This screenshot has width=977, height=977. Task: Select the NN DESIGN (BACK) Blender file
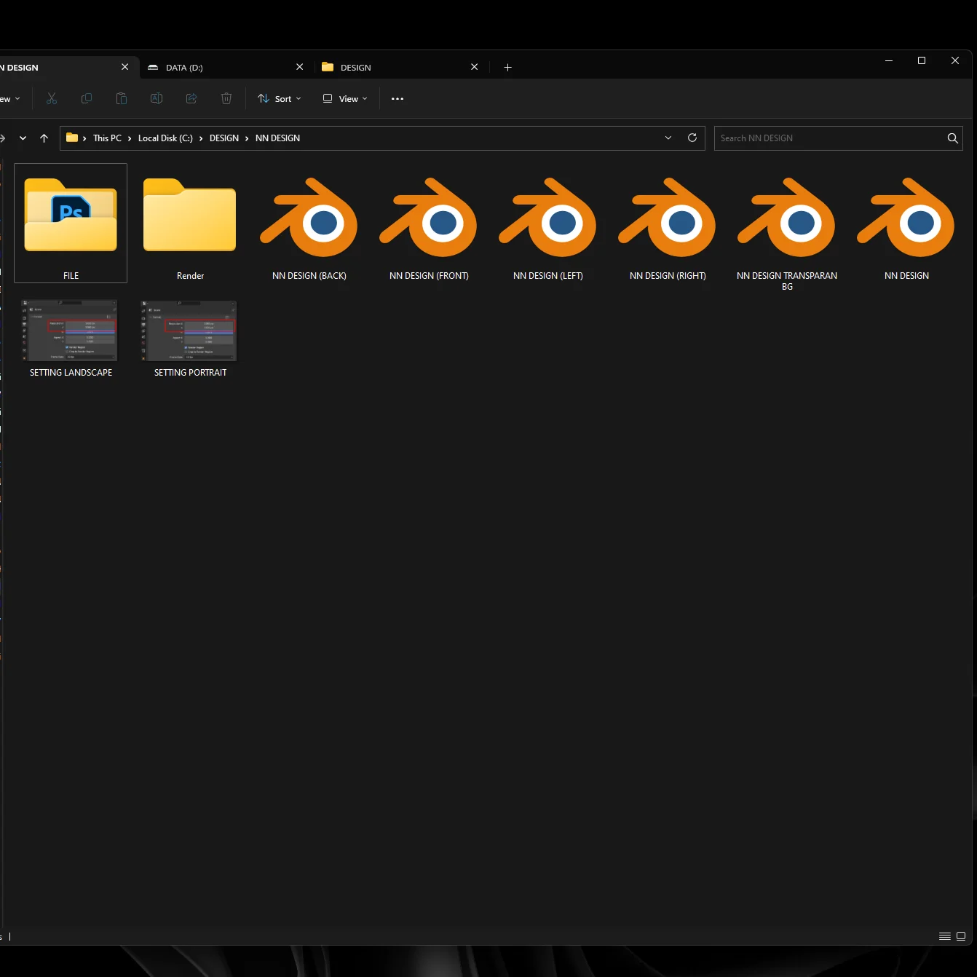click(x=309, y=217)
